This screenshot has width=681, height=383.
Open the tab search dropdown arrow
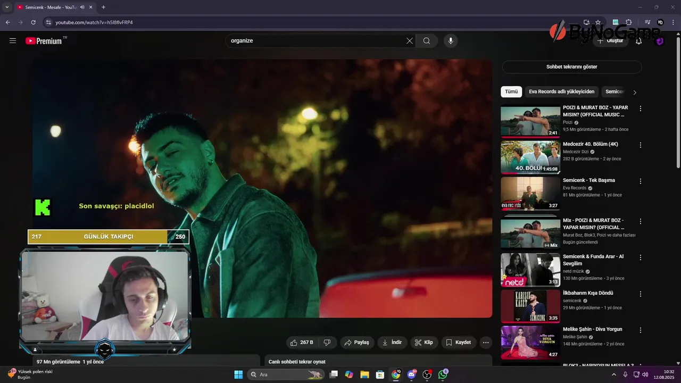tap(7, 7)
